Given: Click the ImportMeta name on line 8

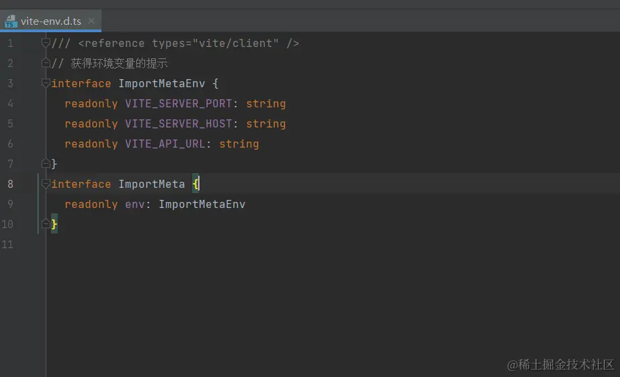Looking at the screenshot, I should 152,184.
